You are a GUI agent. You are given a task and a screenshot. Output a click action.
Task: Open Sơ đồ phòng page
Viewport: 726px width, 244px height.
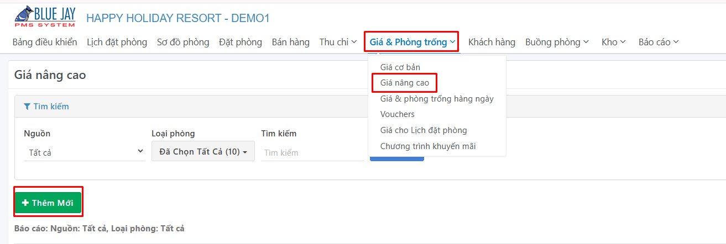click(x=183, y=42)
